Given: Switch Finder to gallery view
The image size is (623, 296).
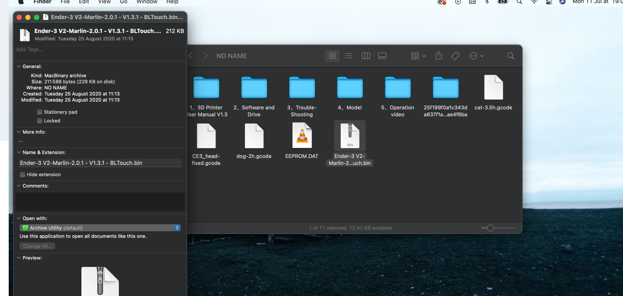Looking at the screenshot, I should (382, 56).
